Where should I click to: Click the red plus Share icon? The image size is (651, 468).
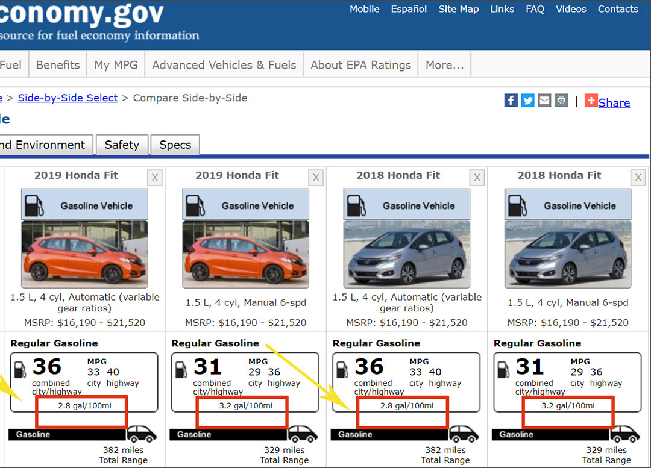591,101
